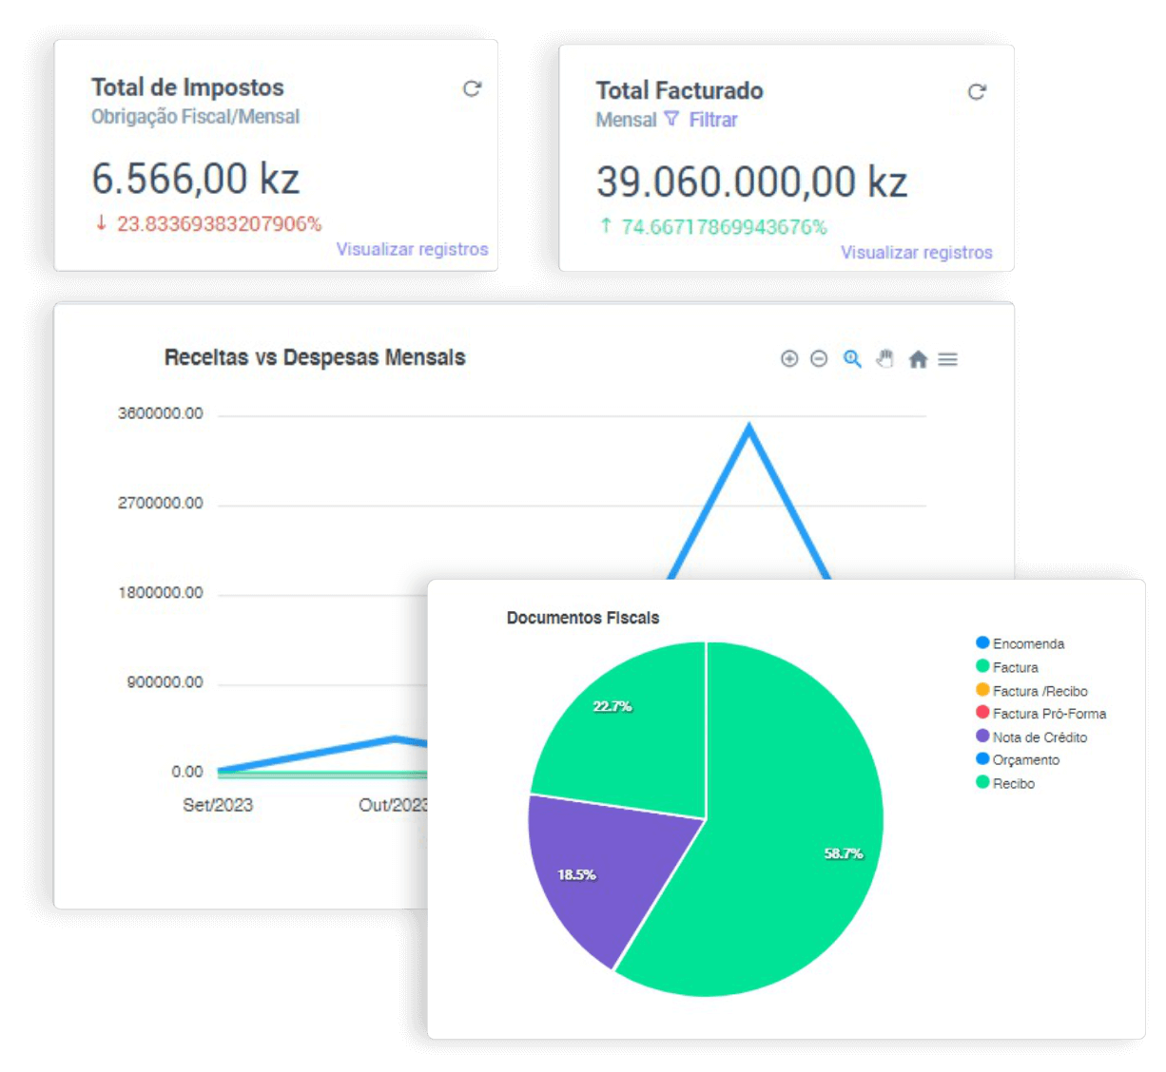Open the chart hamburger menu
The width and height of the screenshot is (1166, 1072).
coord(947,359)
